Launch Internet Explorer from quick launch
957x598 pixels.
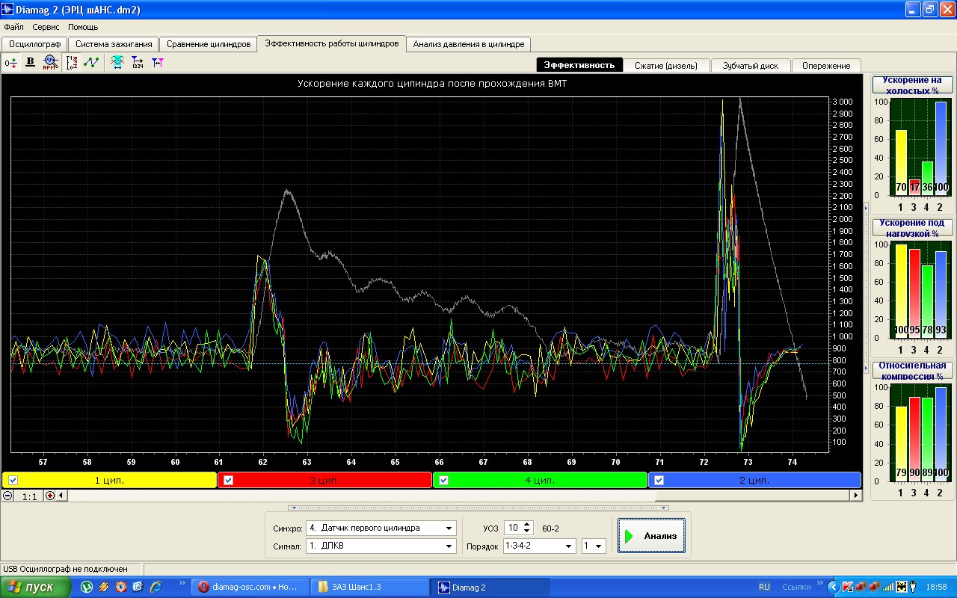click(x=156, y=587)
